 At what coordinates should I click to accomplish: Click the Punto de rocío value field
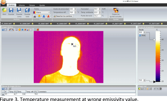[97, 16]
